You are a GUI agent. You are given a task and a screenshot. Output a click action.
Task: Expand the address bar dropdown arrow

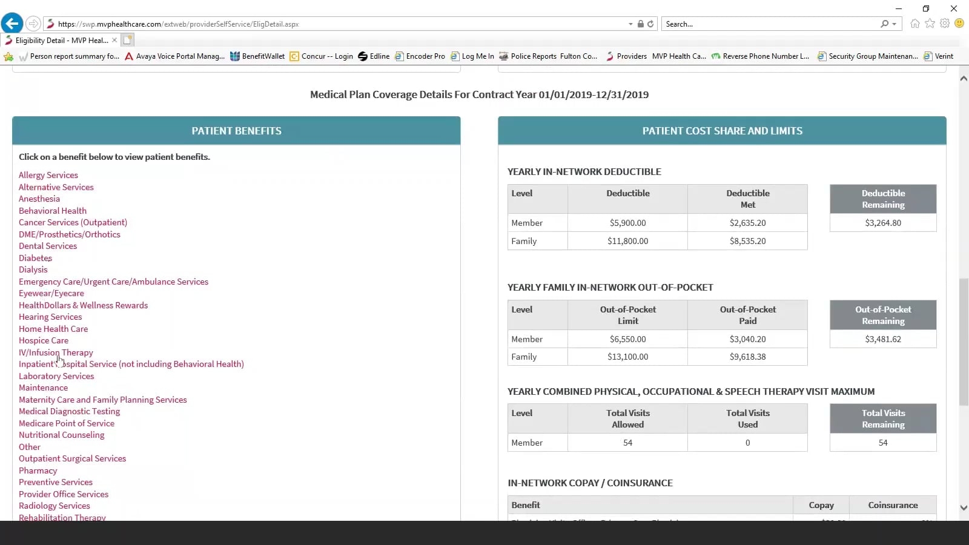point(630,24)
